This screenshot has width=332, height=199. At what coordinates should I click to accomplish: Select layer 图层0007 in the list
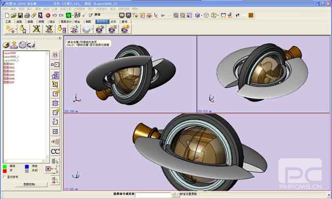[x=9, y=82]
